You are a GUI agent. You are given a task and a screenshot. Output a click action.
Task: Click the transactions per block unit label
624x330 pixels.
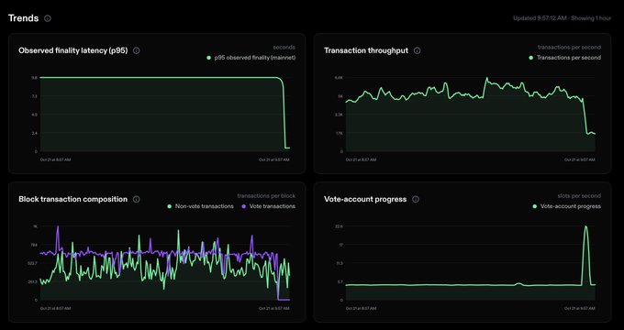point(266,196)
